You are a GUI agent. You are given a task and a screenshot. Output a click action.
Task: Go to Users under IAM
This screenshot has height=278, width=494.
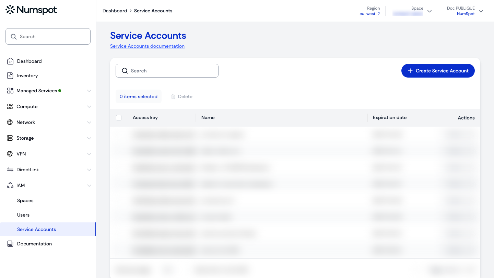pyautogui.click(x=23, y=215)
